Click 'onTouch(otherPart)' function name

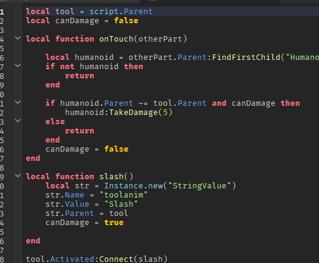tap(143, 39)
